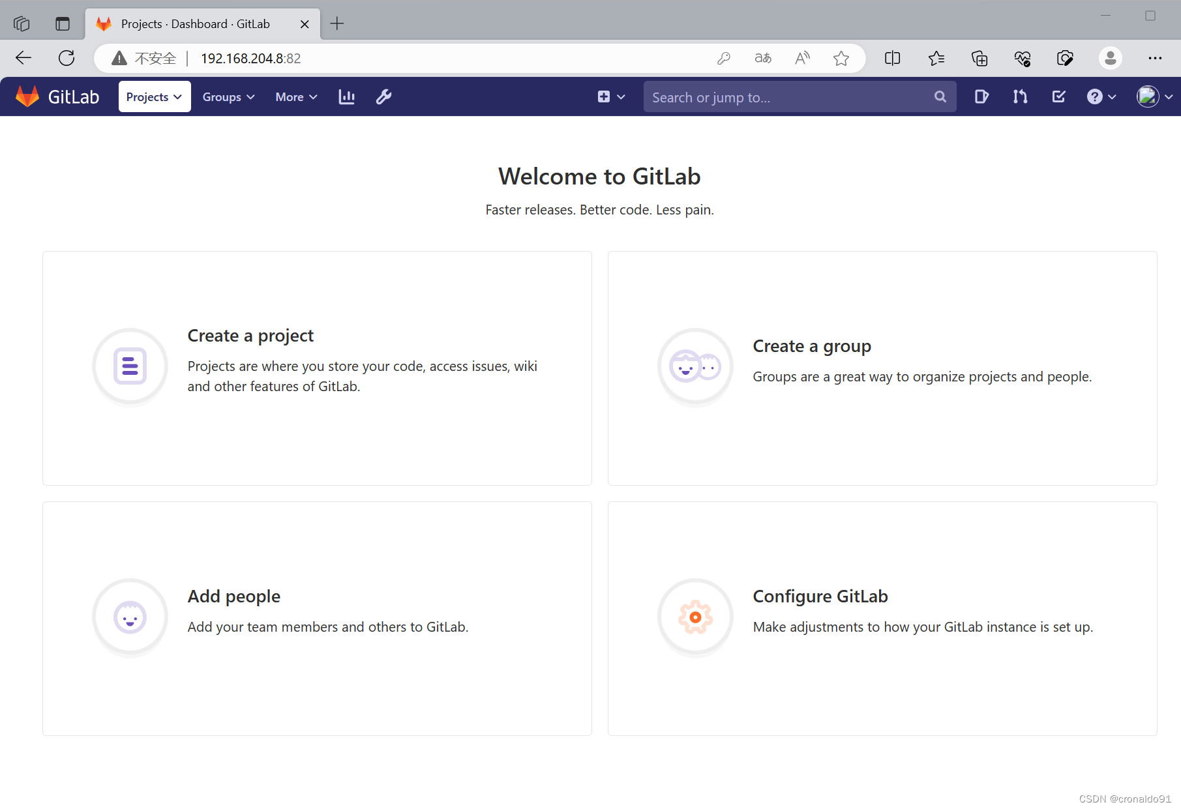Expand the Groups dropdown menu
Viewport: 1181px width, 809px height.
coord(228,96)
